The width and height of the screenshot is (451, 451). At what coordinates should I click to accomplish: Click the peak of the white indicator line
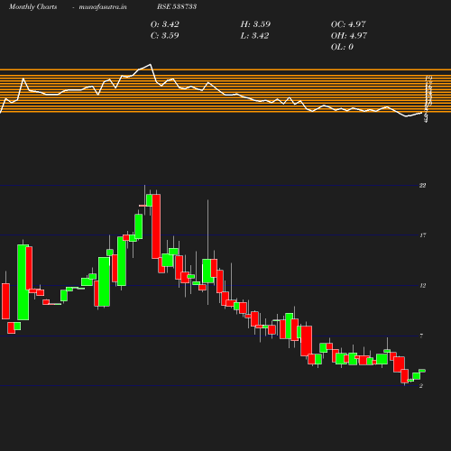click(150, 64)
